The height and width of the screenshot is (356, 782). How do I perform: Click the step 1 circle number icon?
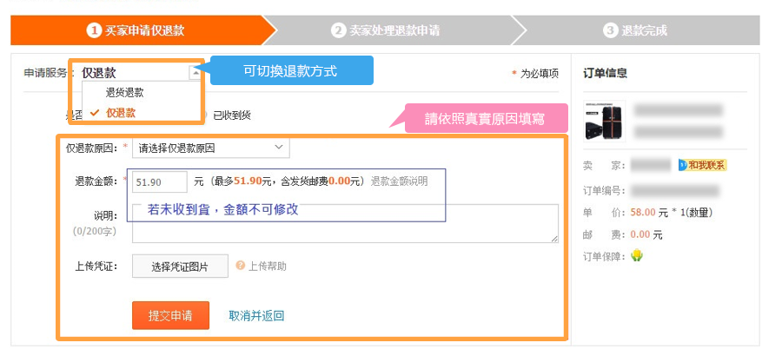(x=94, y=30)
